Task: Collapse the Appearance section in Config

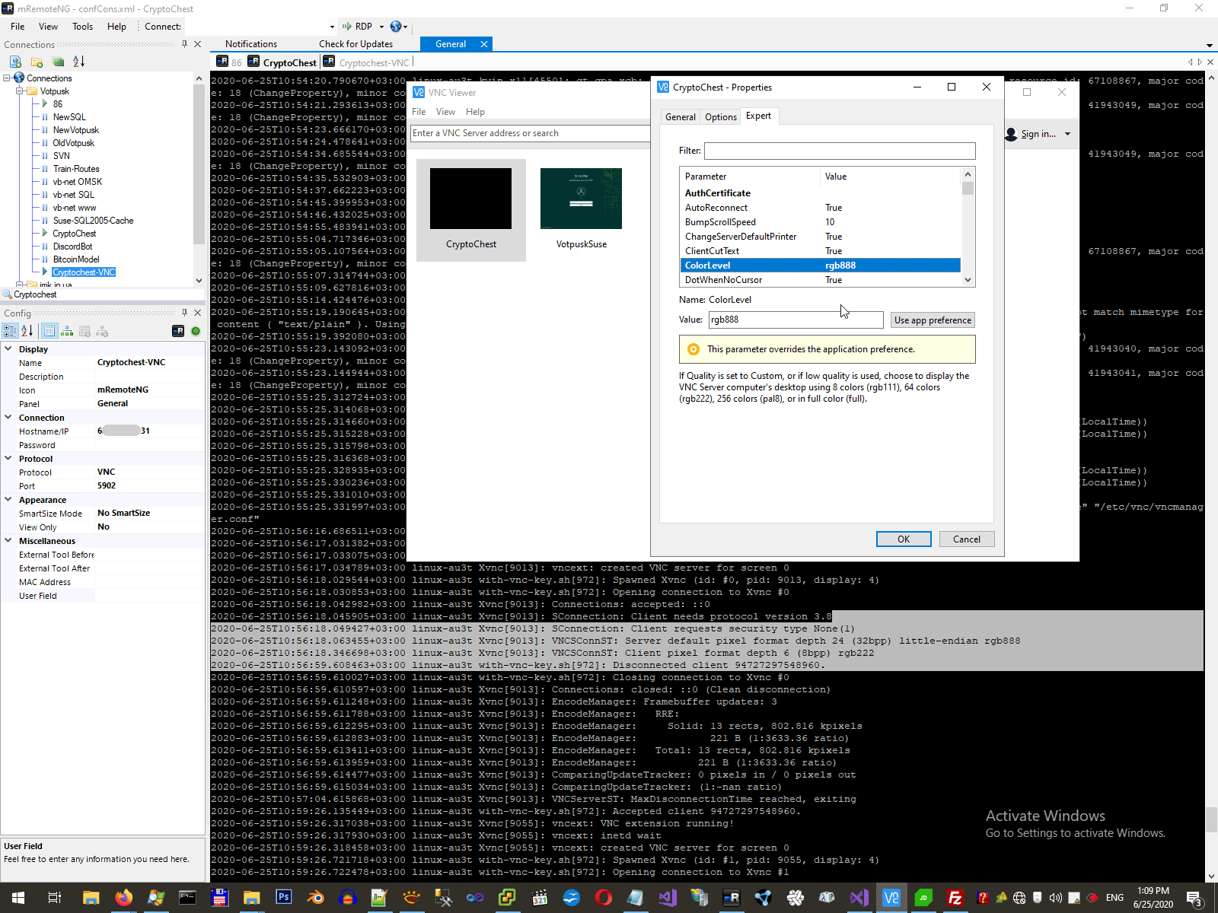Action: [8, 500]
